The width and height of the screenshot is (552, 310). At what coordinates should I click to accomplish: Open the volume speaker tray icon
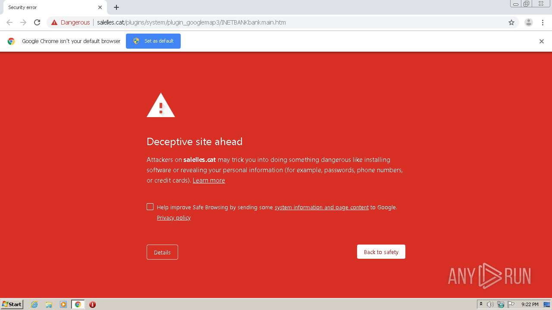(490, 304)
